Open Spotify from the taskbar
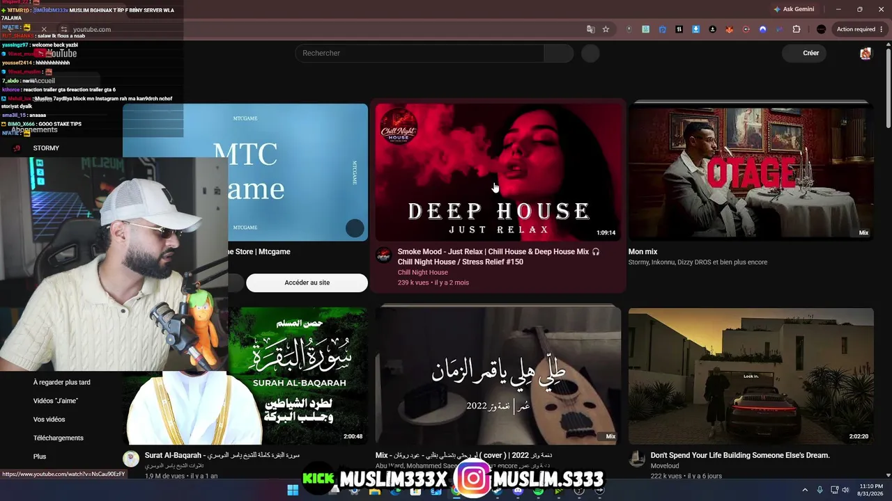The image size is (892, 501). pyautogui.click(x=539, y=491)
